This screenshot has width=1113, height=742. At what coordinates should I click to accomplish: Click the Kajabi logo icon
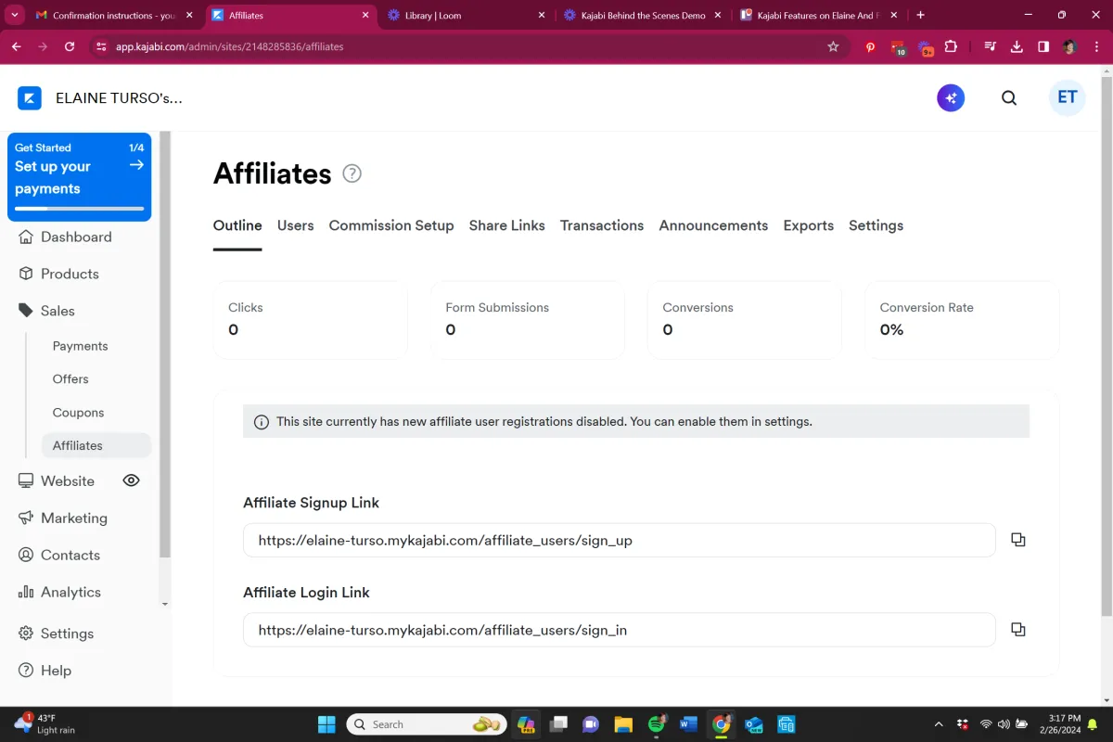click(30, 98)
